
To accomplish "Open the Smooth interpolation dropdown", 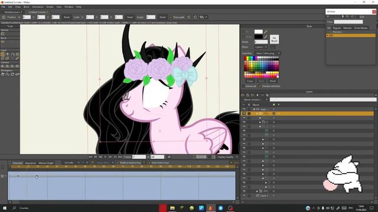I will click(71, 163).
